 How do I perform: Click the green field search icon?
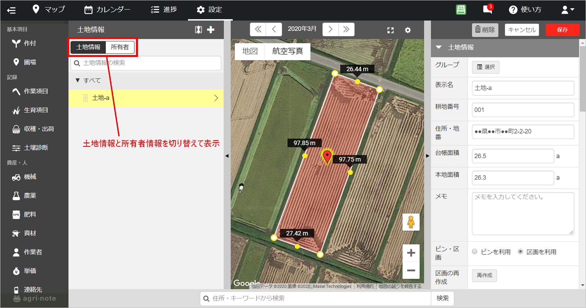[x=461, y=10]
